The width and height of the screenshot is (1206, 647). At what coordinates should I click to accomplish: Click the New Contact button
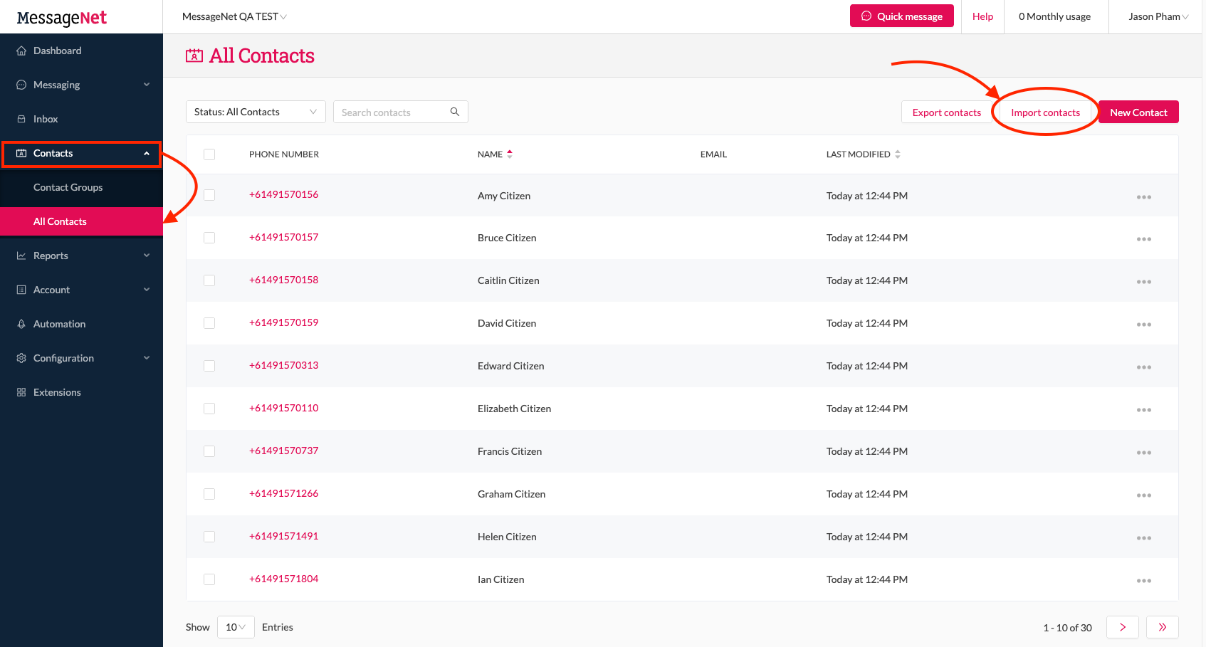point(1138,112)
